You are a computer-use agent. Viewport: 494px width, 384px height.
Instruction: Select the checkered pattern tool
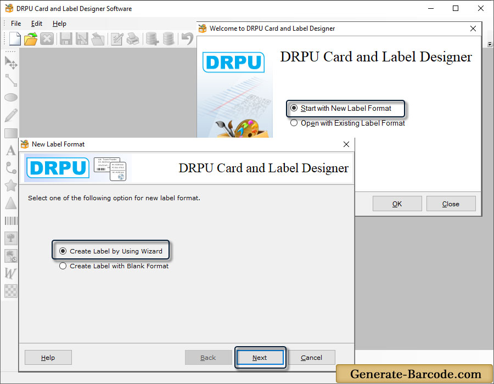tap(11, 291)
